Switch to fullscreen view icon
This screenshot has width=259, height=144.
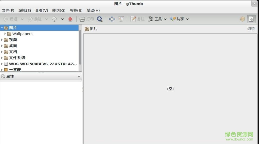(x=112, y=19)
